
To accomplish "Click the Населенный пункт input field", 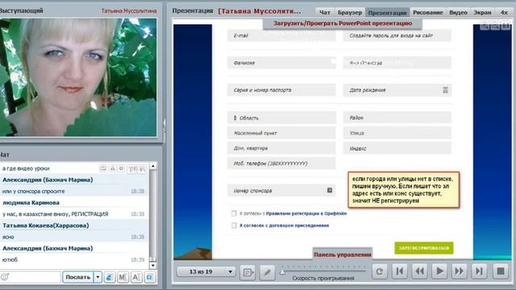I will [281, 133].
